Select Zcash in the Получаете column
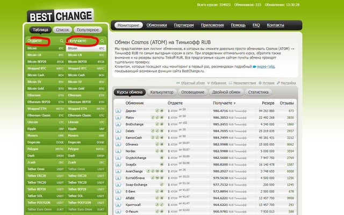 coord(86,162)
